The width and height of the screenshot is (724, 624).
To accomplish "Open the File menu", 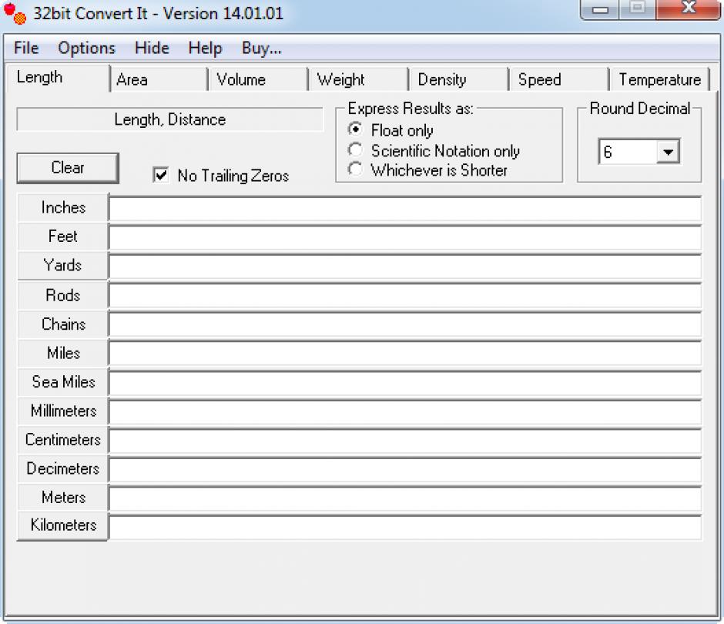I will pos(26,48).
